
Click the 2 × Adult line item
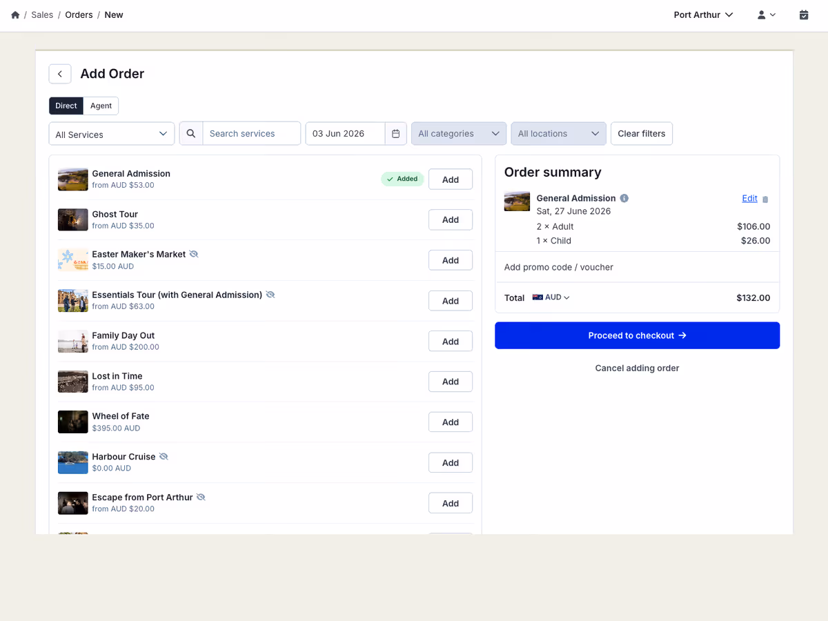coord(555,226)
